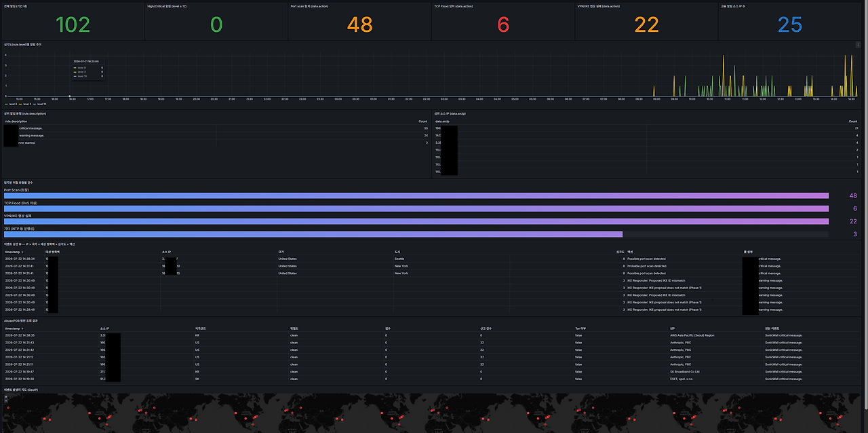Click the sort arrow beside the AbuseIPDB timestamp header
868x433 pixels.
pyautogui.click(x=22, y=328)
